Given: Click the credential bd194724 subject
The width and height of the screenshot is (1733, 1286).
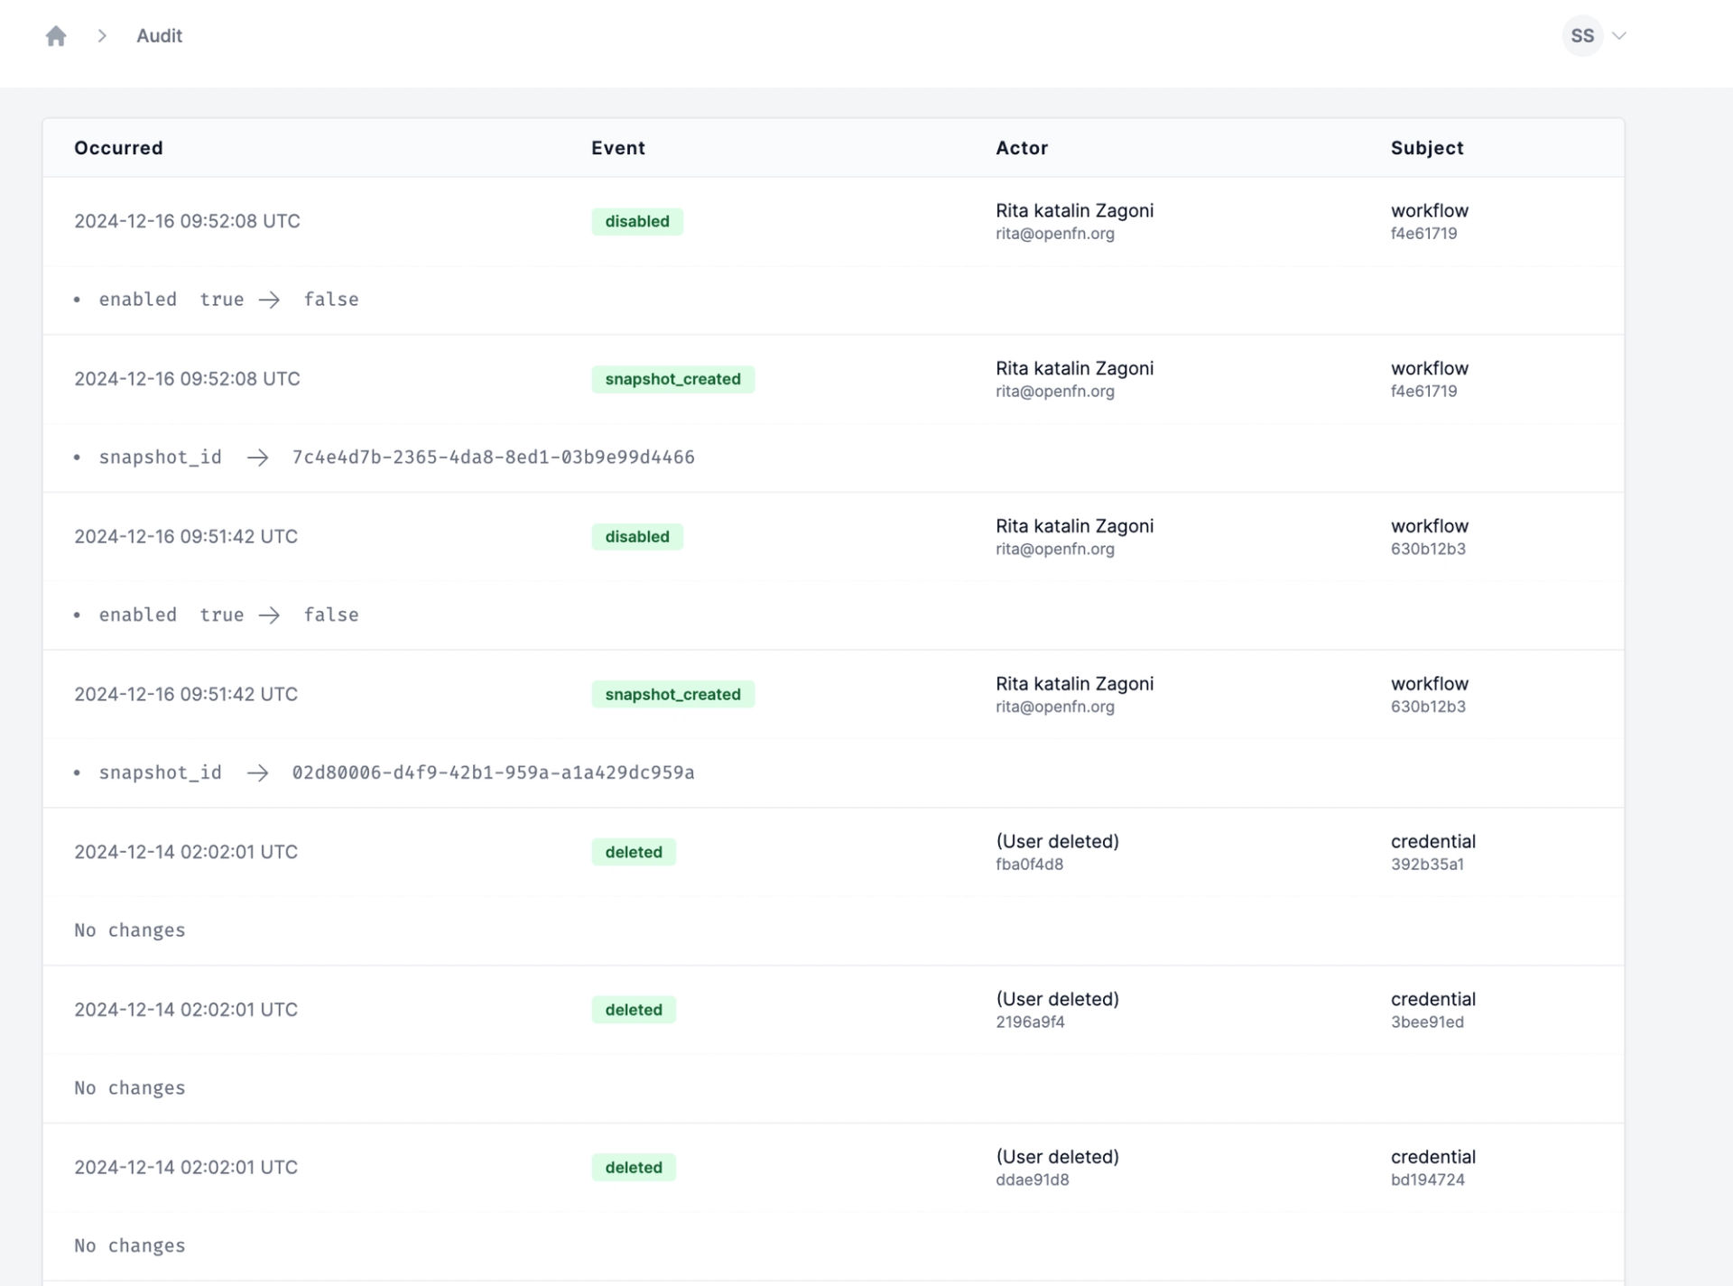Looking at the screenshot, I should point(1432,1167).
